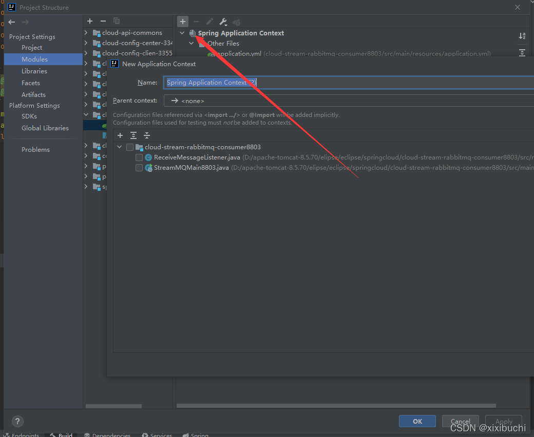This screenshot has width=534, height=437.
Task: Open Spring tool window tab
Action: click(x=196, y=434)
